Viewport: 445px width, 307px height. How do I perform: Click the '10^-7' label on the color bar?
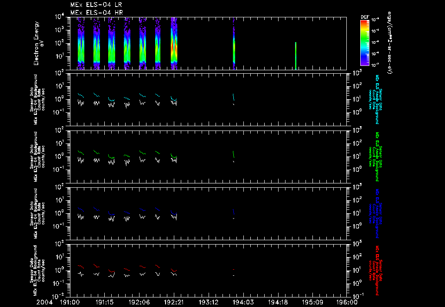[375, 65]
